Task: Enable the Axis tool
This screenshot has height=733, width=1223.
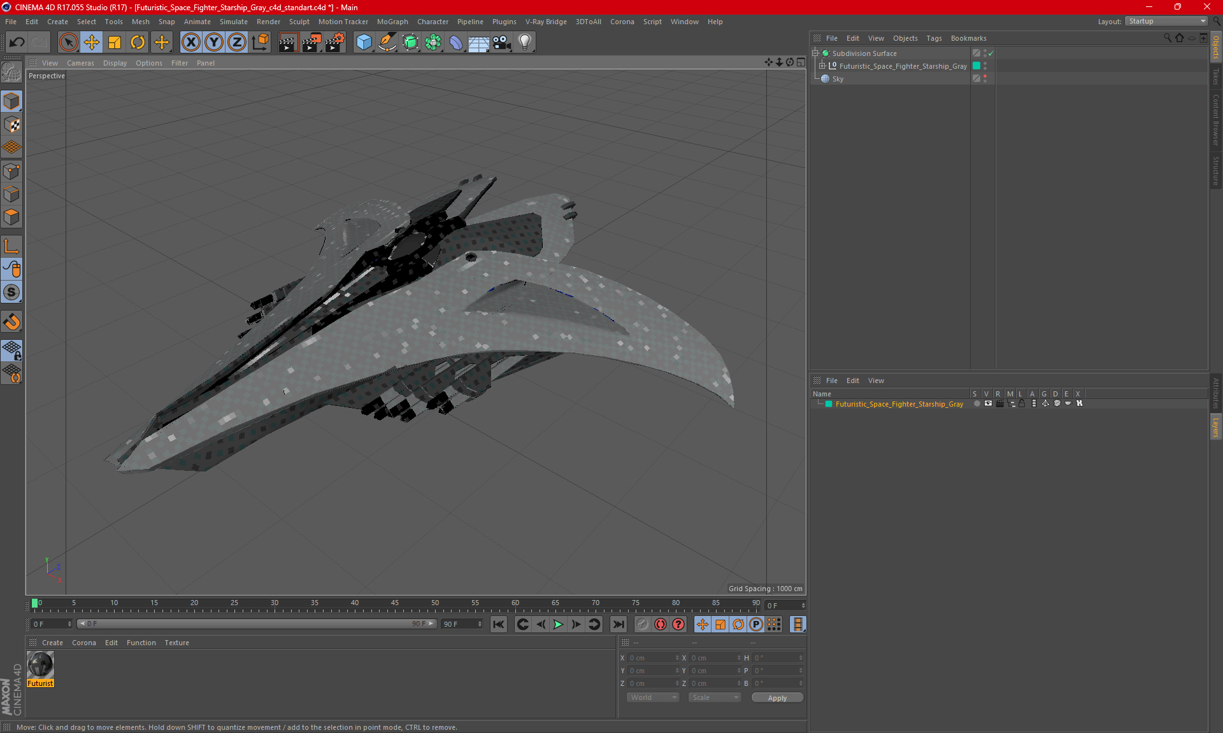Action: (x=11, y=246)
